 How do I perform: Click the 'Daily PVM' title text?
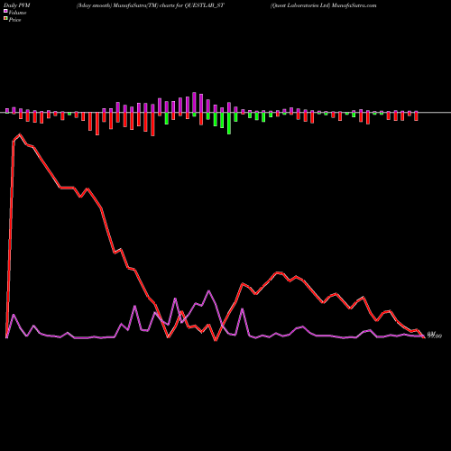(x=17, y=5)
